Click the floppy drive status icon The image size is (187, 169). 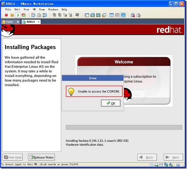coord(161,165)
